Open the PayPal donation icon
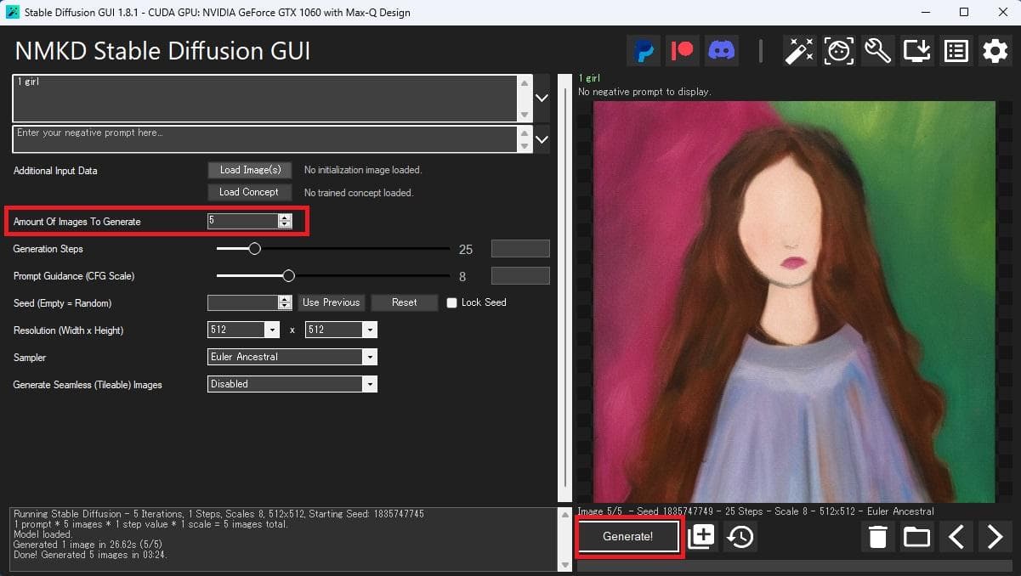The image size is (1021, 576). [644, 51]
